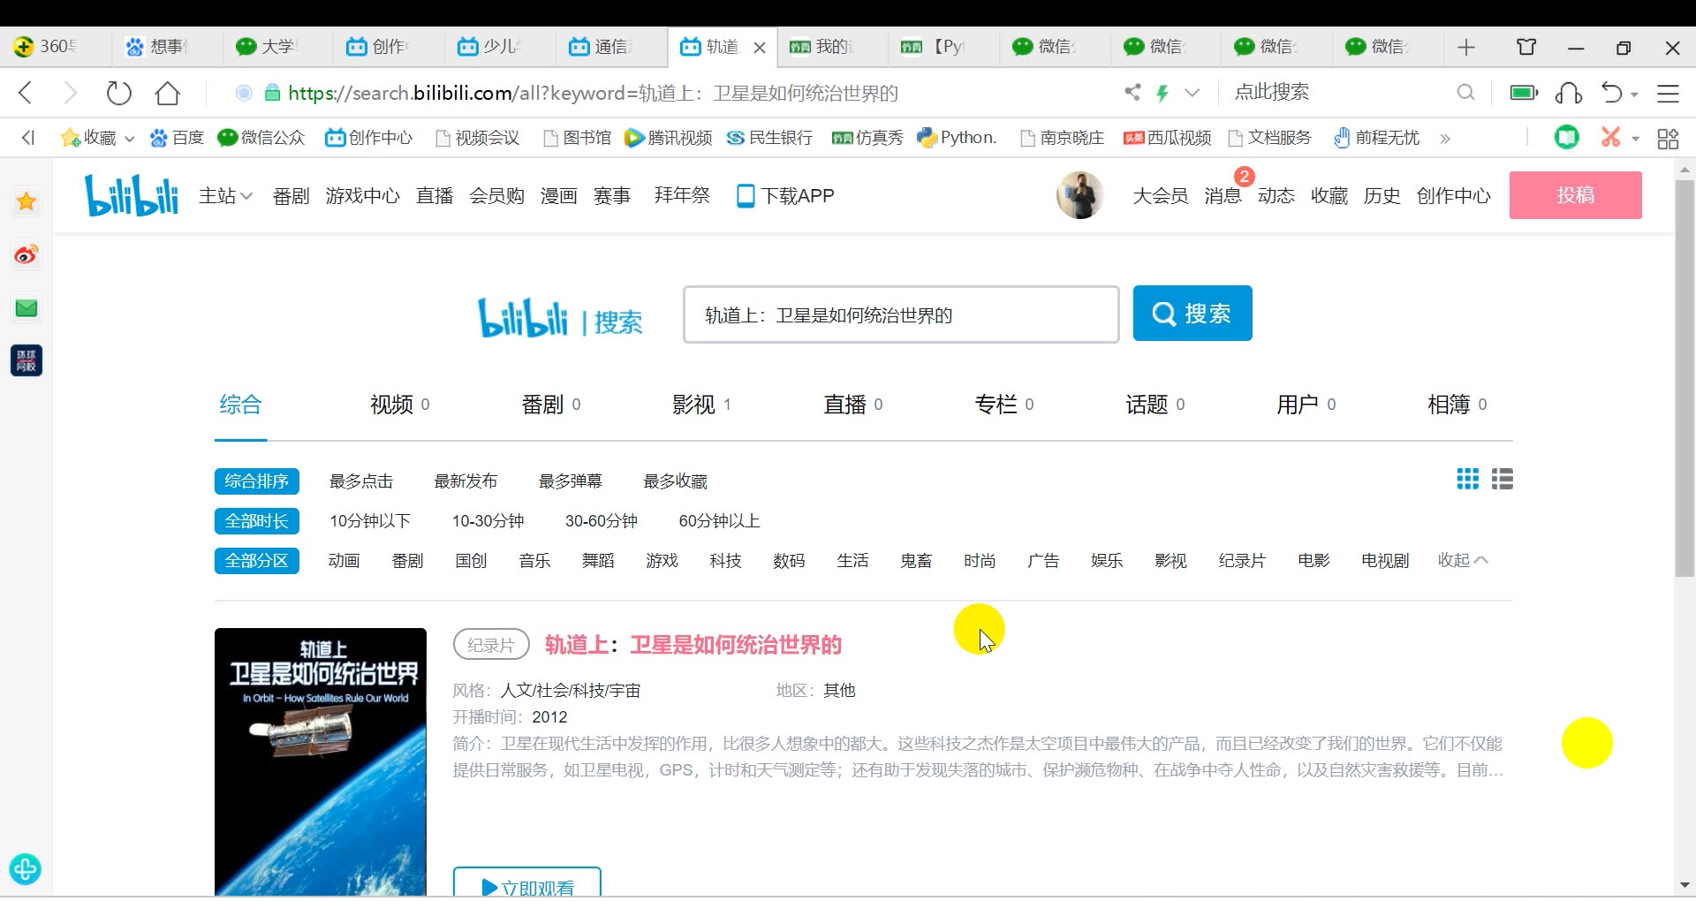Open documentary poster thumbnail

pyautogui.click(x=321, y=762)
